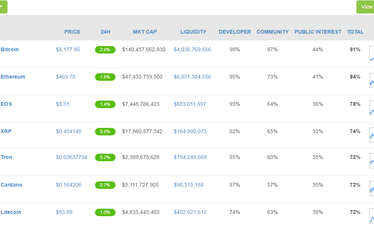Open EOS liquidity $883,011,897
Image resolution: width=374 pixels, height=230 pixels.
coord(190,104)
